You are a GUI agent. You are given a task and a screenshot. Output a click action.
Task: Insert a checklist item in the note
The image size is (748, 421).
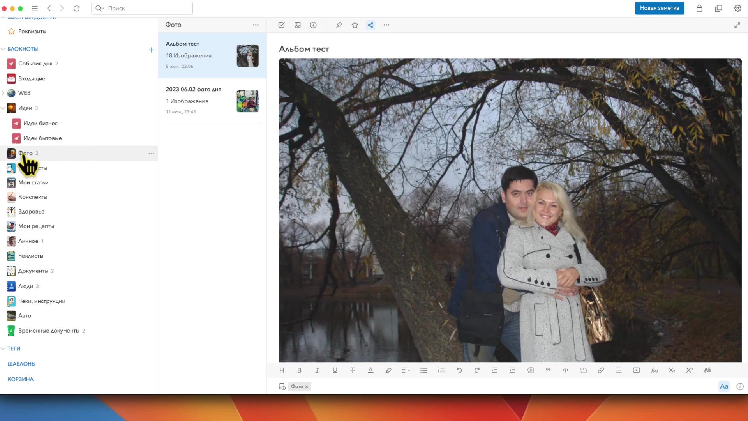coord(281,25)
